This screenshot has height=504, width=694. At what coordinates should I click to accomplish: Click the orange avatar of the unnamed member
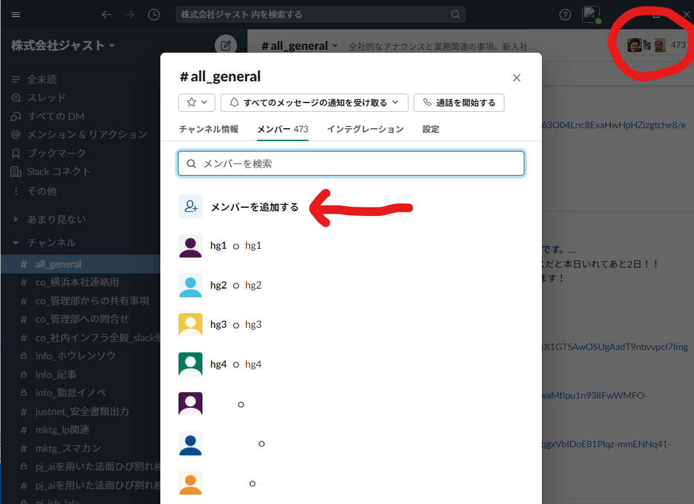coord(190,483)
